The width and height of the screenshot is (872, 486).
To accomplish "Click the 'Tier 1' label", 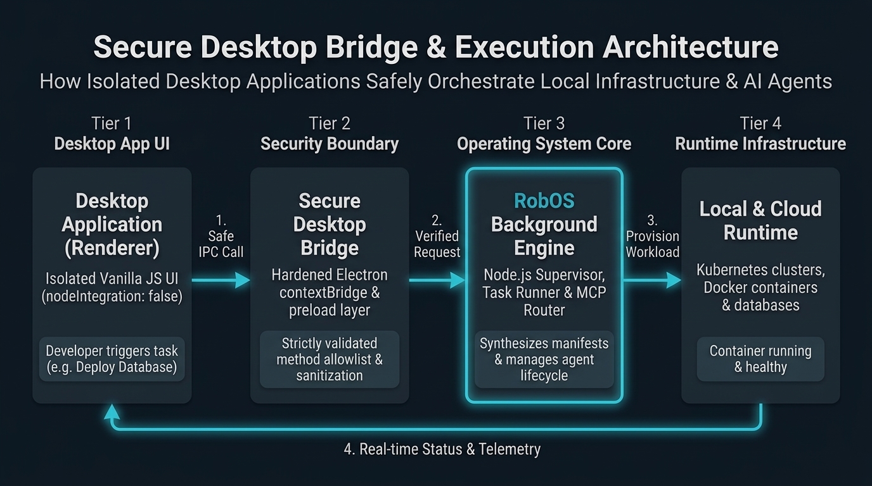I will pos(112,123).
